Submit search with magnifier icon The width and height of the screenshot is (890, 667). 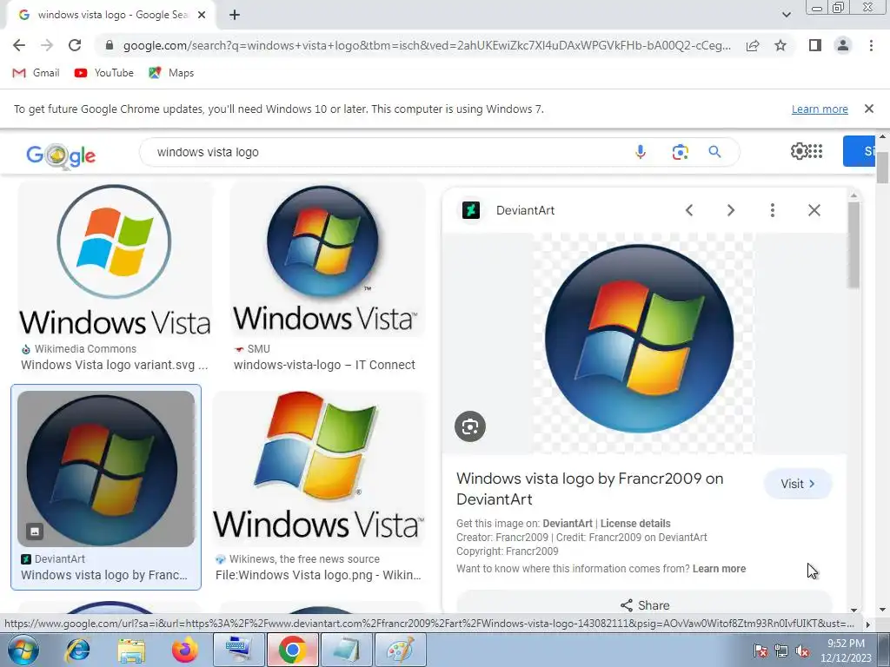click(714, 152)
